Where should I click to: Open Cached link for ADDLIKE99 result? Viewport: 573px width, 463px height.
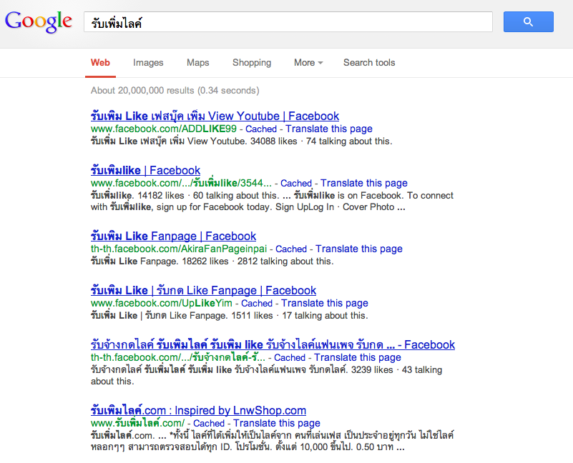tap(261, 129)
